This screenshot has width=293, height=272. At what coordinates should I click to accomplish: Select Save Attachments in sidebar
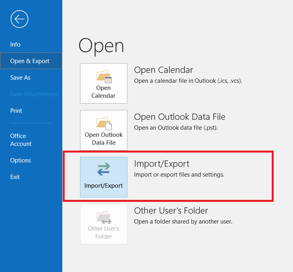(34, 94)
